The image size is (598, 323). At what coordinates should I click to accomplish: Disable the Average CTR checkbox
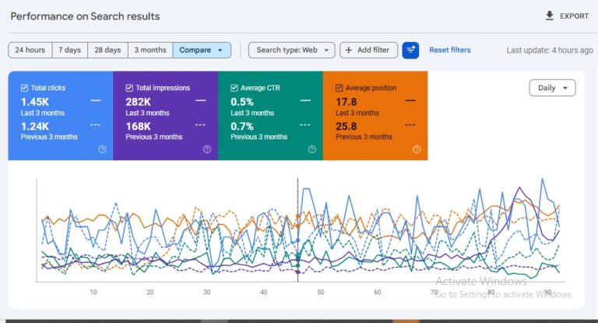pos(234,88)
